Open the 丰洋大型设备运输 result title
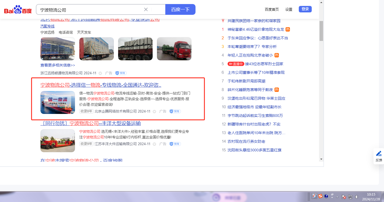Screen dimensions: 384x202 [x=91, y=123]
